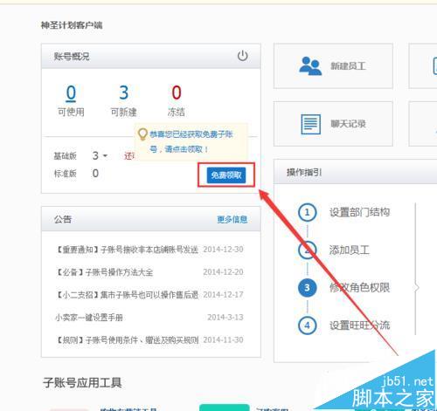
Task: Open 【必备】子账号操作方法大全 notice
Action: click(x=104, y=272)
